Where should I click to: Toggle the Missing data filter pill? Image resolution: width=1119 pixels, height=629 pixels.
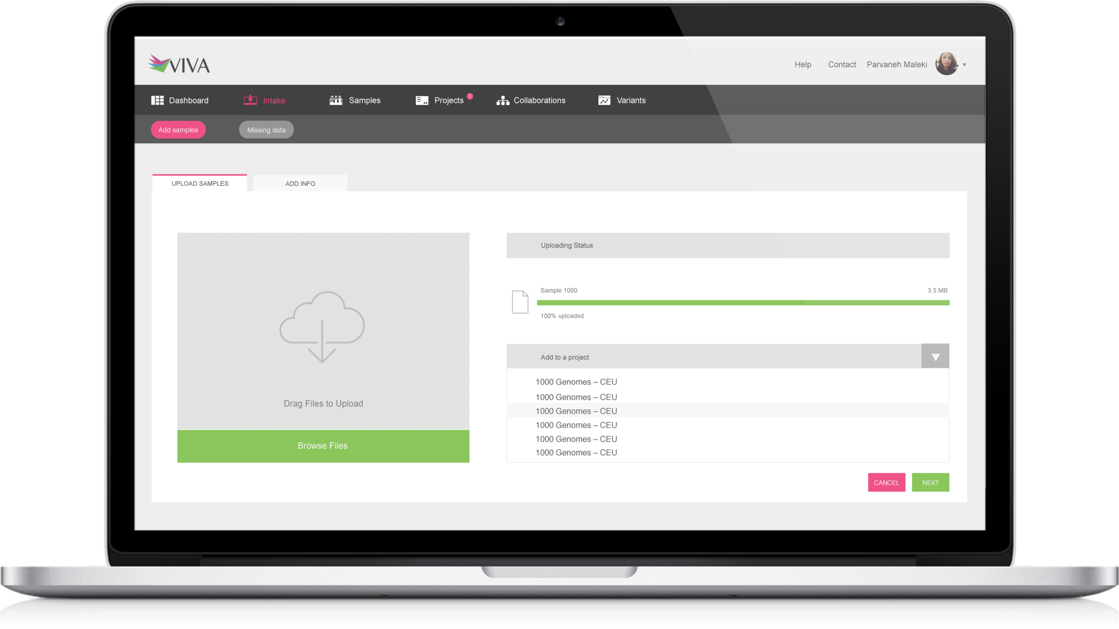click(266, 130)
